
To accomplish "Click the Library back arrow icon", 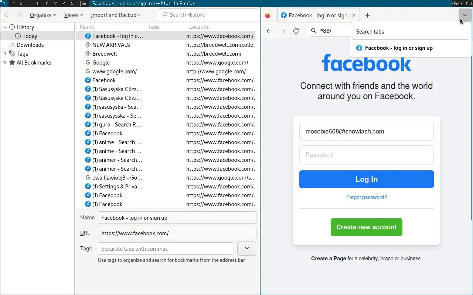I will pyautogui.click(x=7, y=15).
